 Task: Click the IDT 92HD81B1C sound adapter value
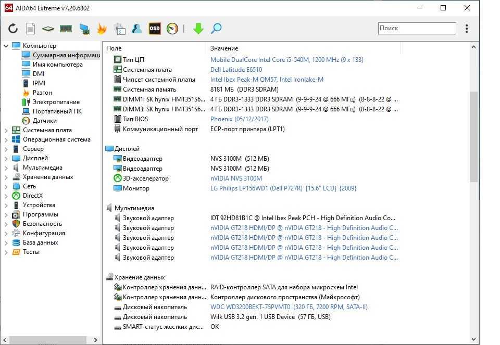(x=303, y=218)
